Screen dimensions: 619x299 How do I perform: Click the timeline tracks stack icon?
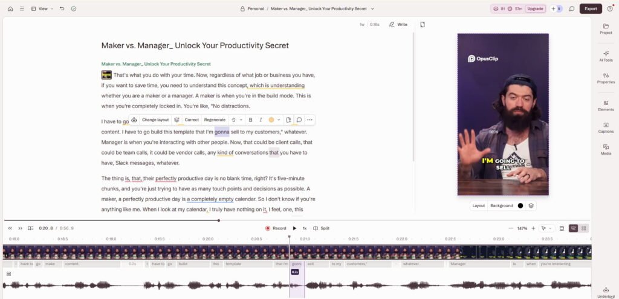(x=8, y=274)
